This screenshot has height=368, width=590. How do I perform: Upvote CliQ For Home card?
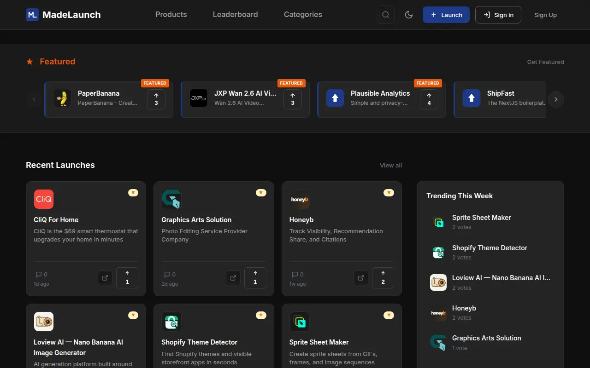coord(127,278)
